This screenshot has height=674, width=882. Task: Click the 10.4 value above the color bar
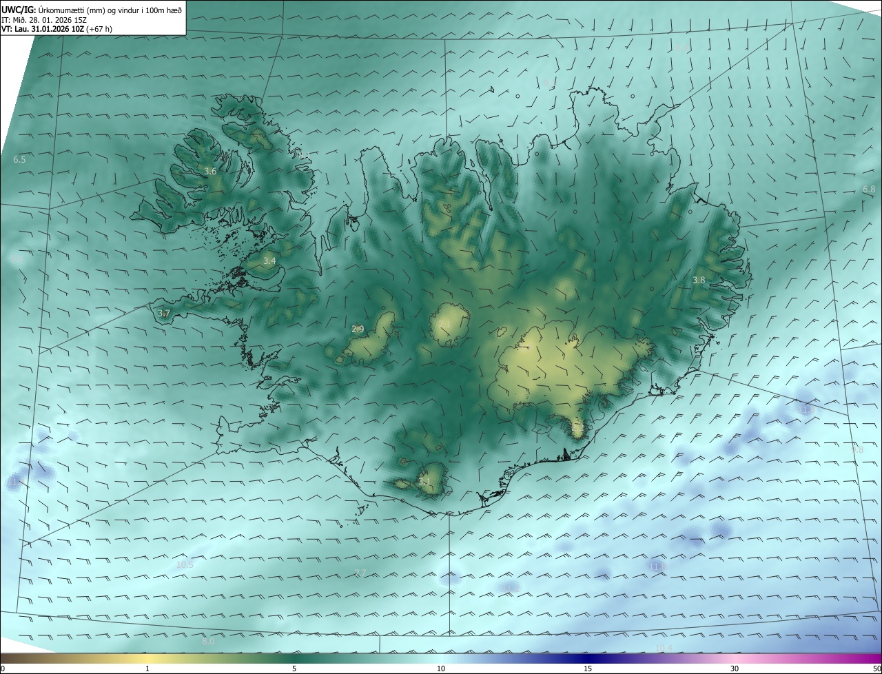pos(664,648)
